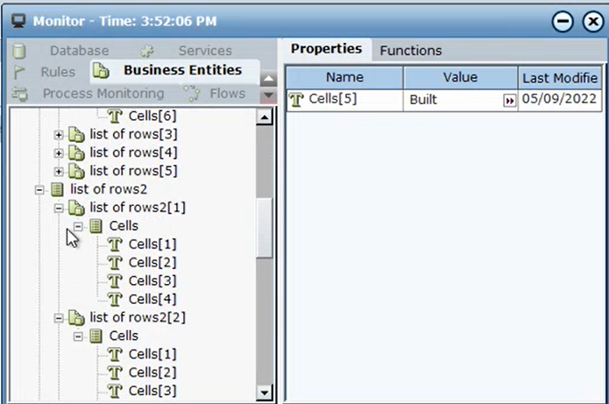The image size is (609, 404).
Task: Click the Name column header
Action: [x=343, y=78]
